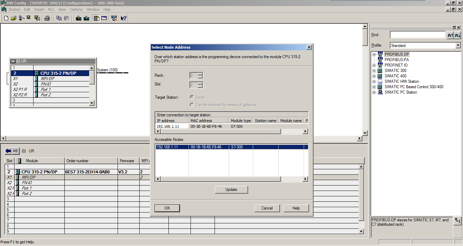This screenshot has width=463, height=246.
Task: Select the 192.168.1.11 row in Accessible Nodes
Action: [x=231, y=147]
